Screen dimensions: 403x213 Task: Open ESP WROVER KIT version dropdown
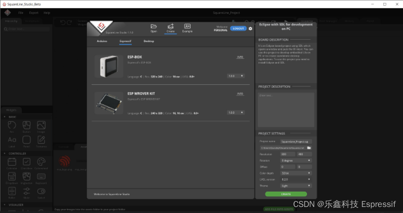[236, 113]
